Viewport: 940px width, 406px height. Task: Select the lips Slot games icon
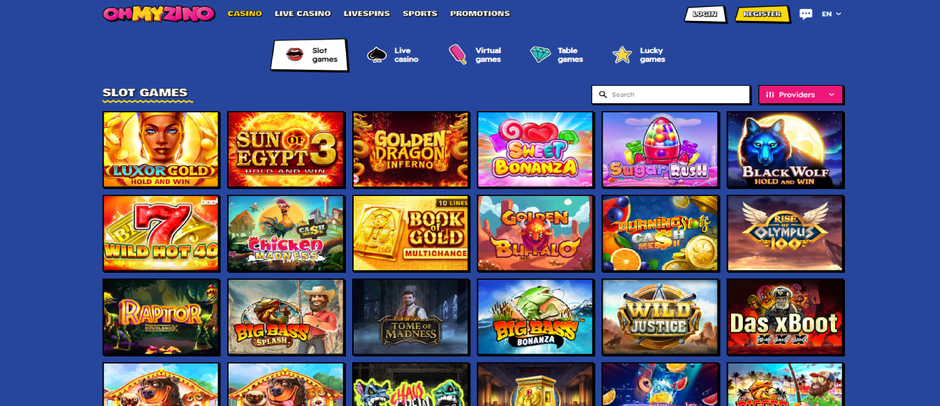[295, 54]
